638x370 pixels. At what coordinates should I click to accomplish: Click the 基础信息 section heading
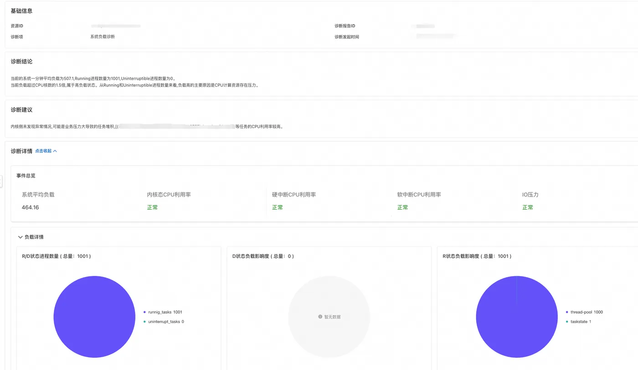pyautogui.click(x=21, y=11)
